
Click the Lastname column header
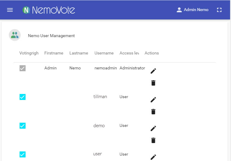(x=79, y=53)
